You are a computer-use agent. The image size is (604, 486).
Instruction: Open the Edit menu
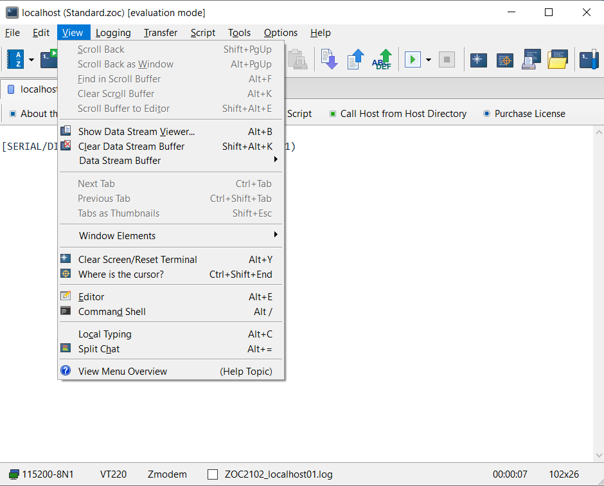click(x=41, y=33)
